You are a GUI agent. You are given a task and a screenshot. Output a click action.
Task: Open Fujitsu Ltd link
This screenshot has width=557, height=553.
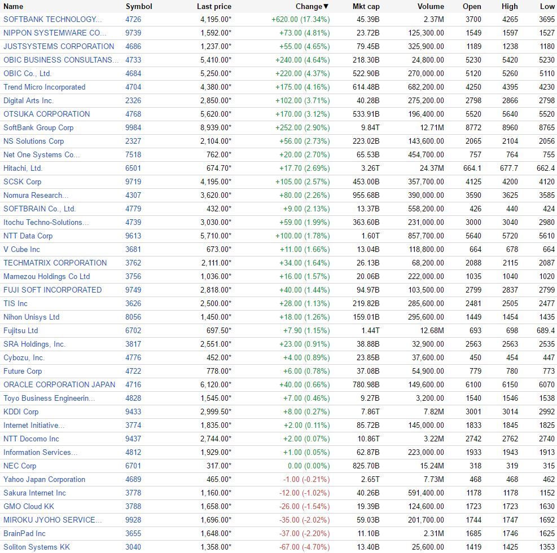(21, 330)
